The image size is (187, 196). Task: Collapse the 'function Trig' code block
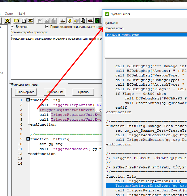(28, 100)
